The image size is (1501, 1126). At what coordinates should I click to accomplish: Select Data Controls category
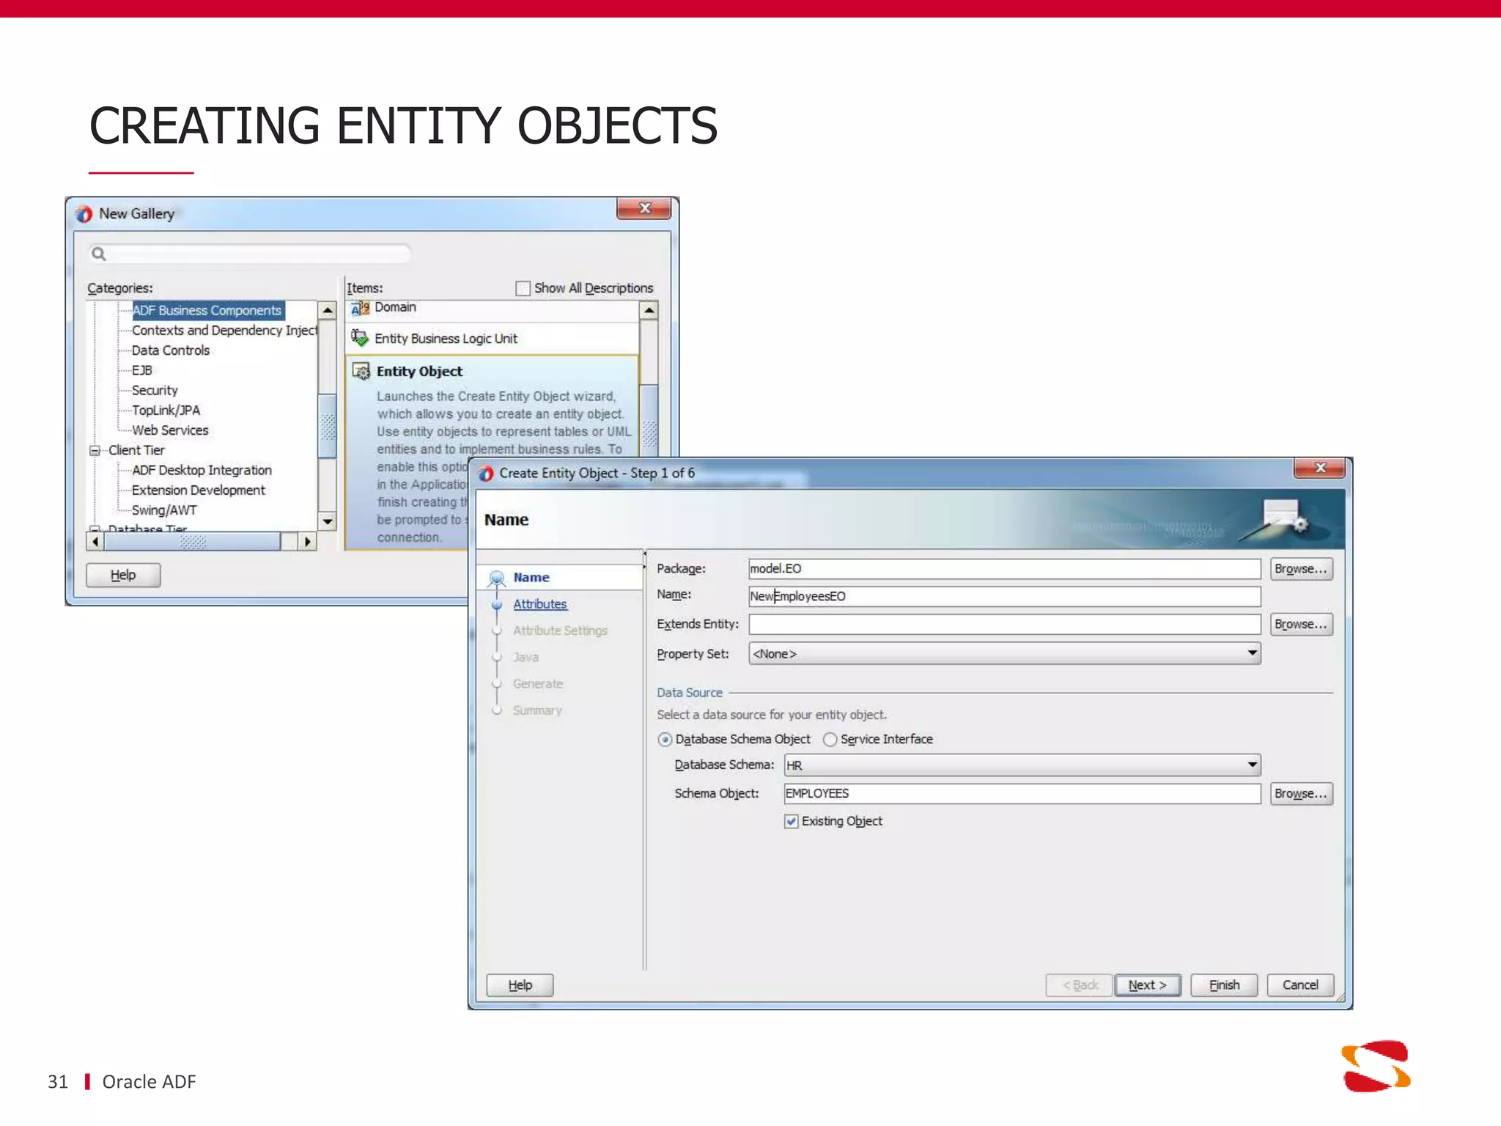tap(171, 350)
